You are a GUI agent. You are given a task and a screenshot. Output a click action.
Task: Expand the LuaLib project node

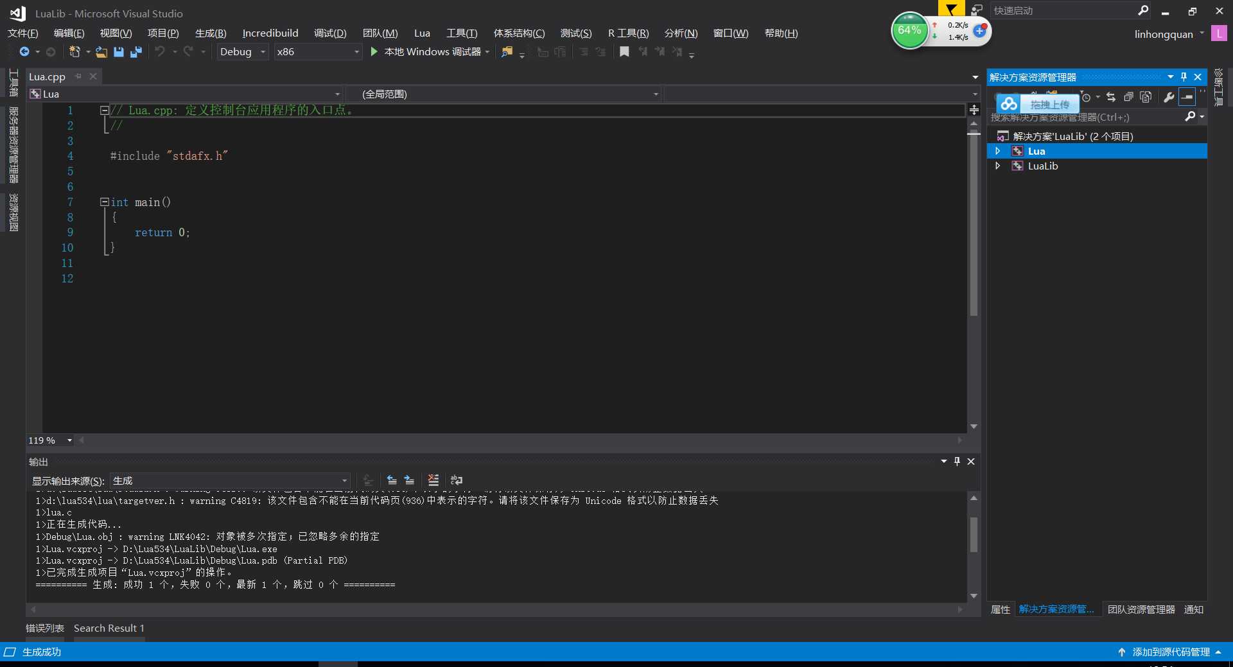[997, 166]
